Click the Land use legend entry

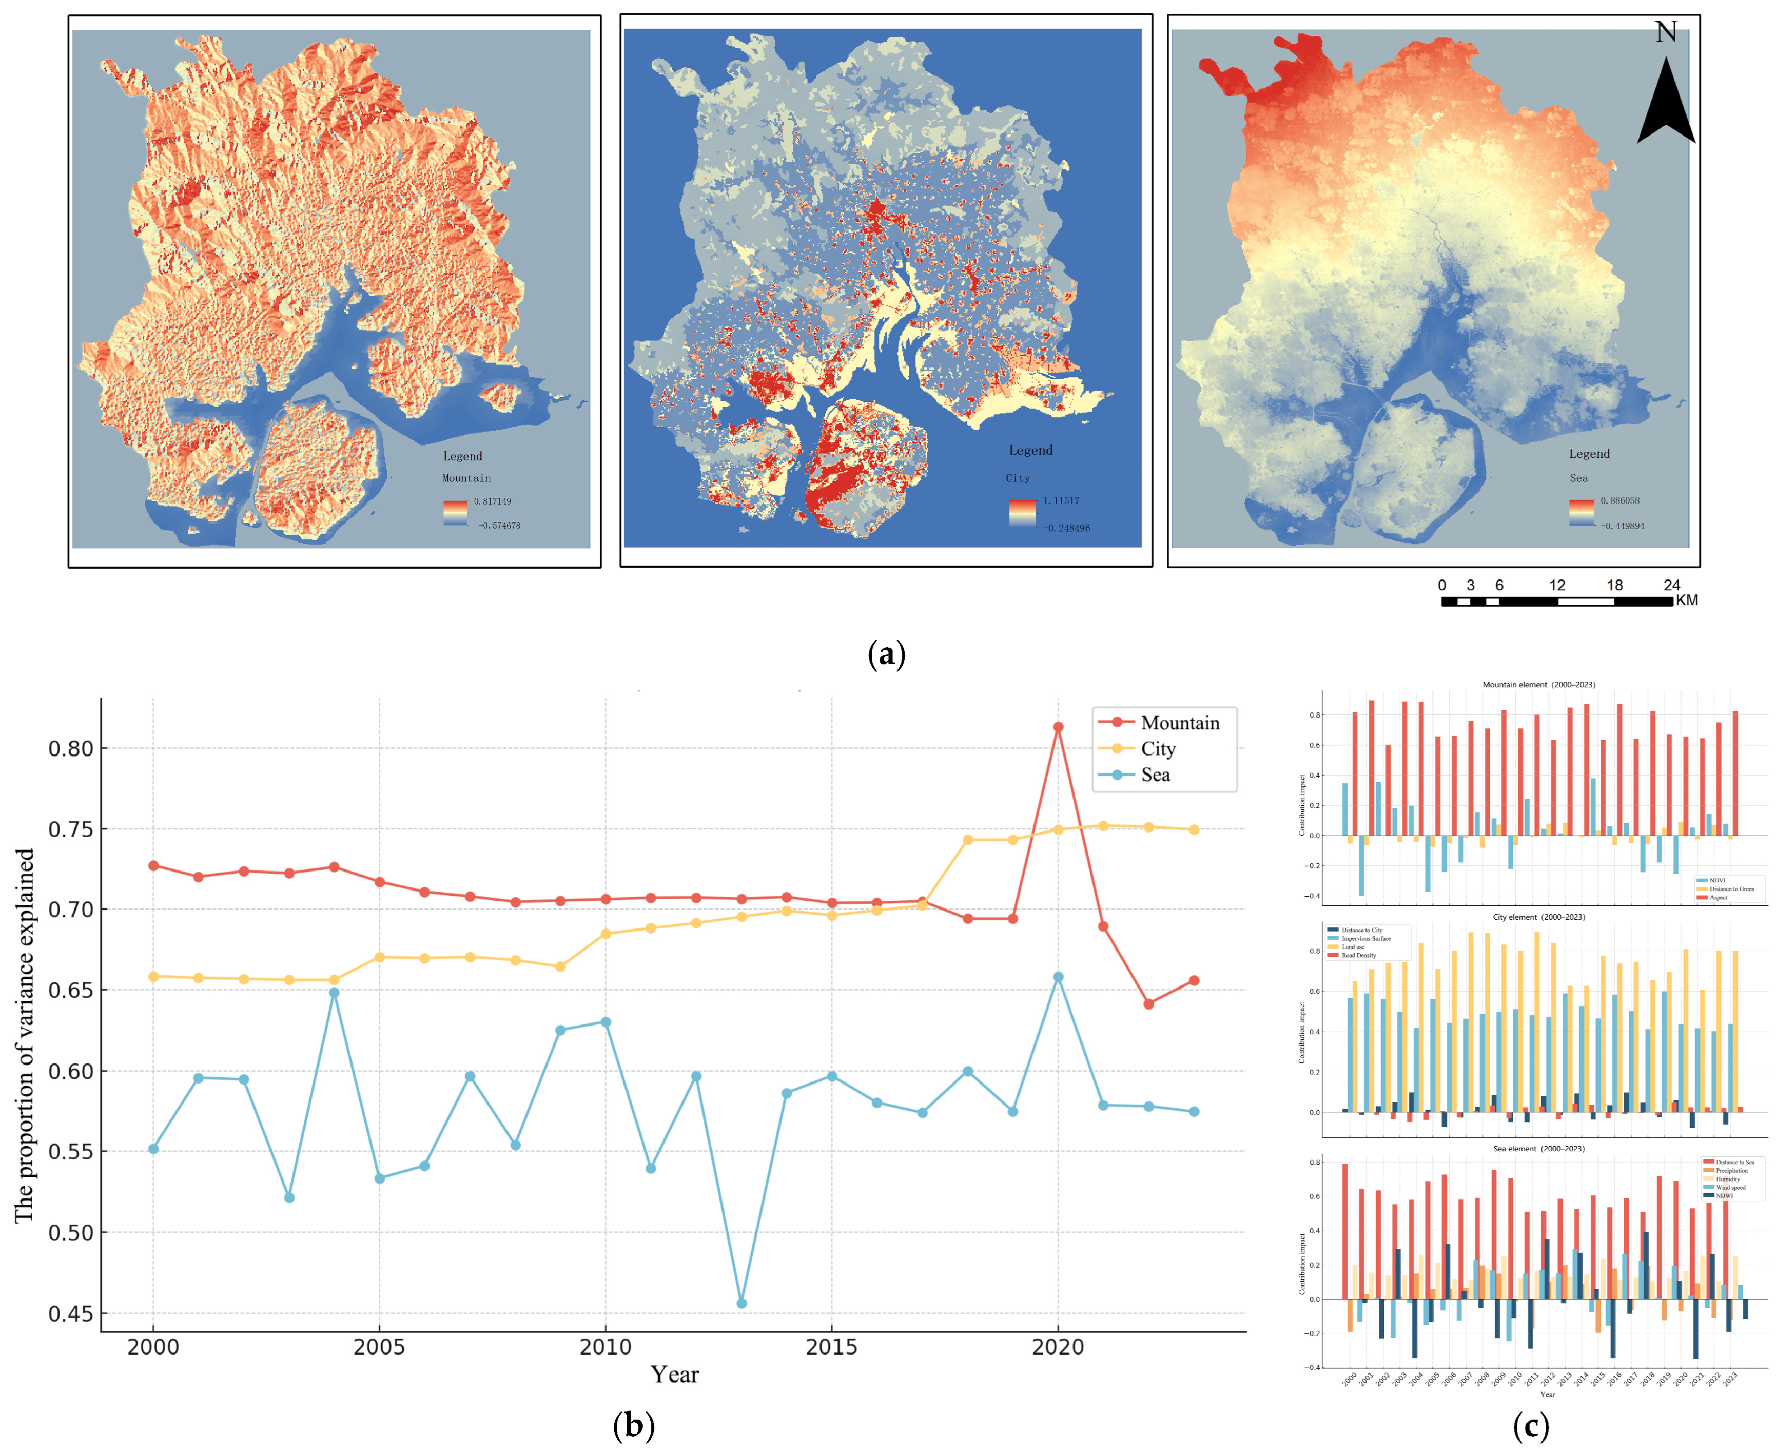1345,947
